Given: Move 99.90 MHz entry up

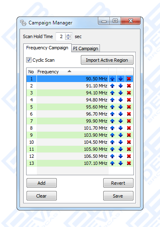Looking at the screenshot, I should click(x=112, y=121).
